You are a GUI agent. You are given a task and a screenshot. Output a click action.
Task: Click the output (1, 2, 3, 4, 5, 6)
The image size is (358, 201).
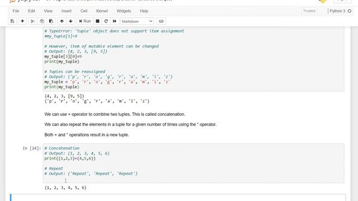pos(65,188)
